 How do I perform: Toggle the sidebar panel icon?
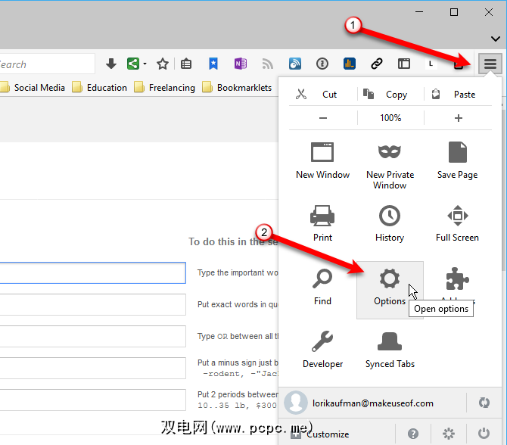pyautogui.click(x=404, y=64)
